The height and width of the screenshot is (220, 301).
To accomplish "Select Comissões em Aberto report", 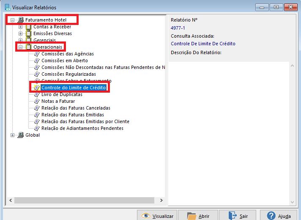I will [x=65, y=60].
